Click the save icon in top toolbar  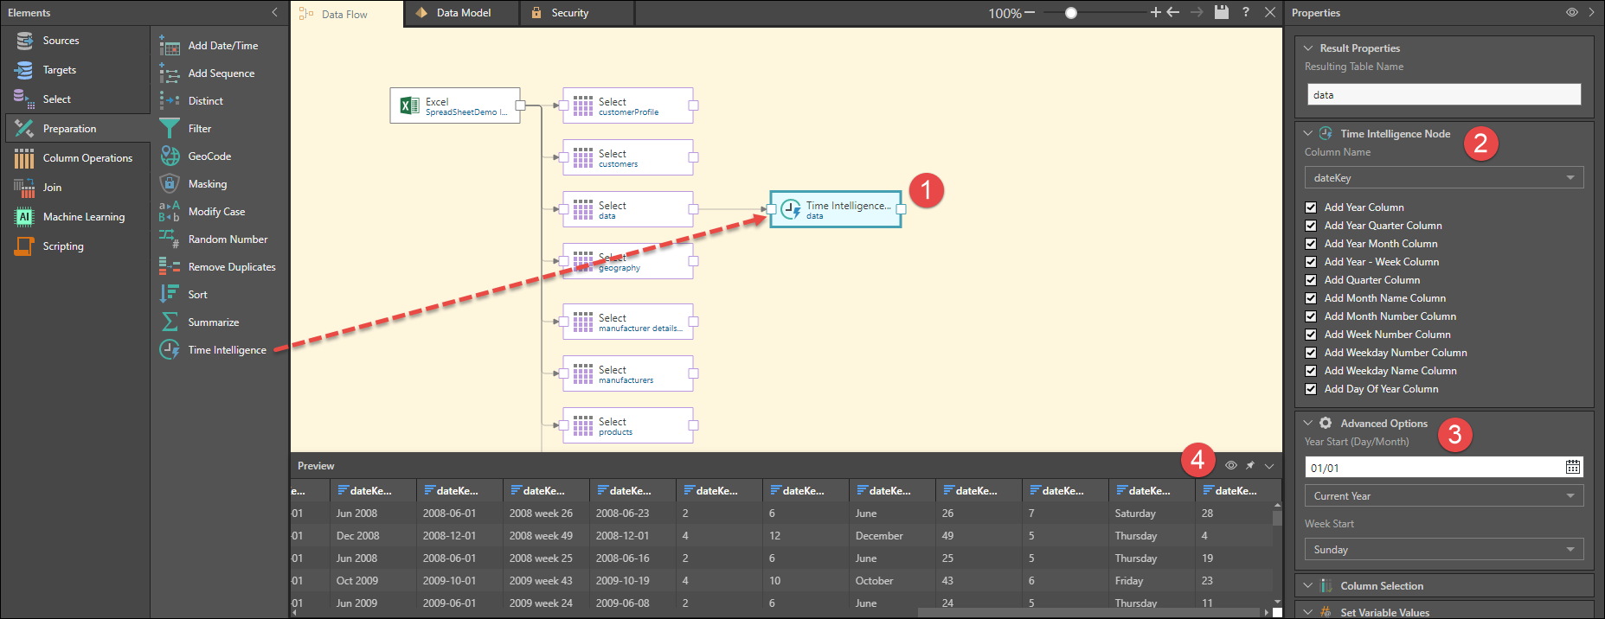click(1221, 12)
